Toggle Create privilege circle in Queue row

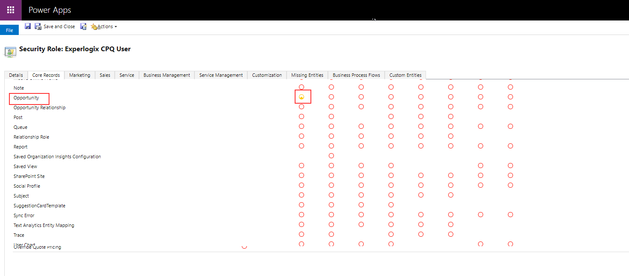click(x=301, y=126)
